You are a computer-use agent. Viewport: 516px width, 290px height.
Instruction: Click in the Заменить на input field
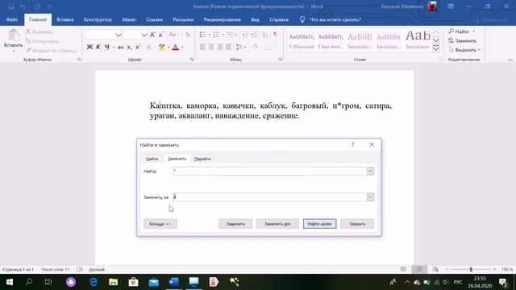pyautogui.click(x=269, y=197)
